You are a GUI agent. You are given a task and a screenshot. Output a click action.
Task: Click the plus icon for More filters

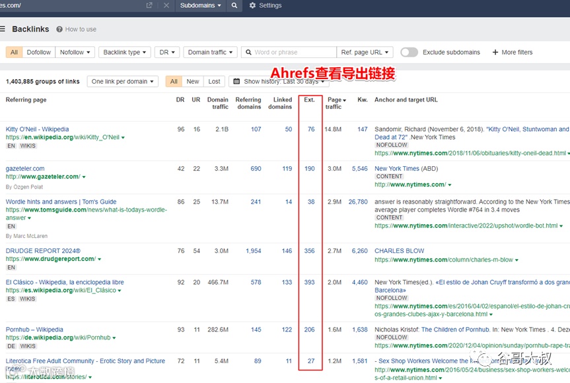(x=495, y=52)
